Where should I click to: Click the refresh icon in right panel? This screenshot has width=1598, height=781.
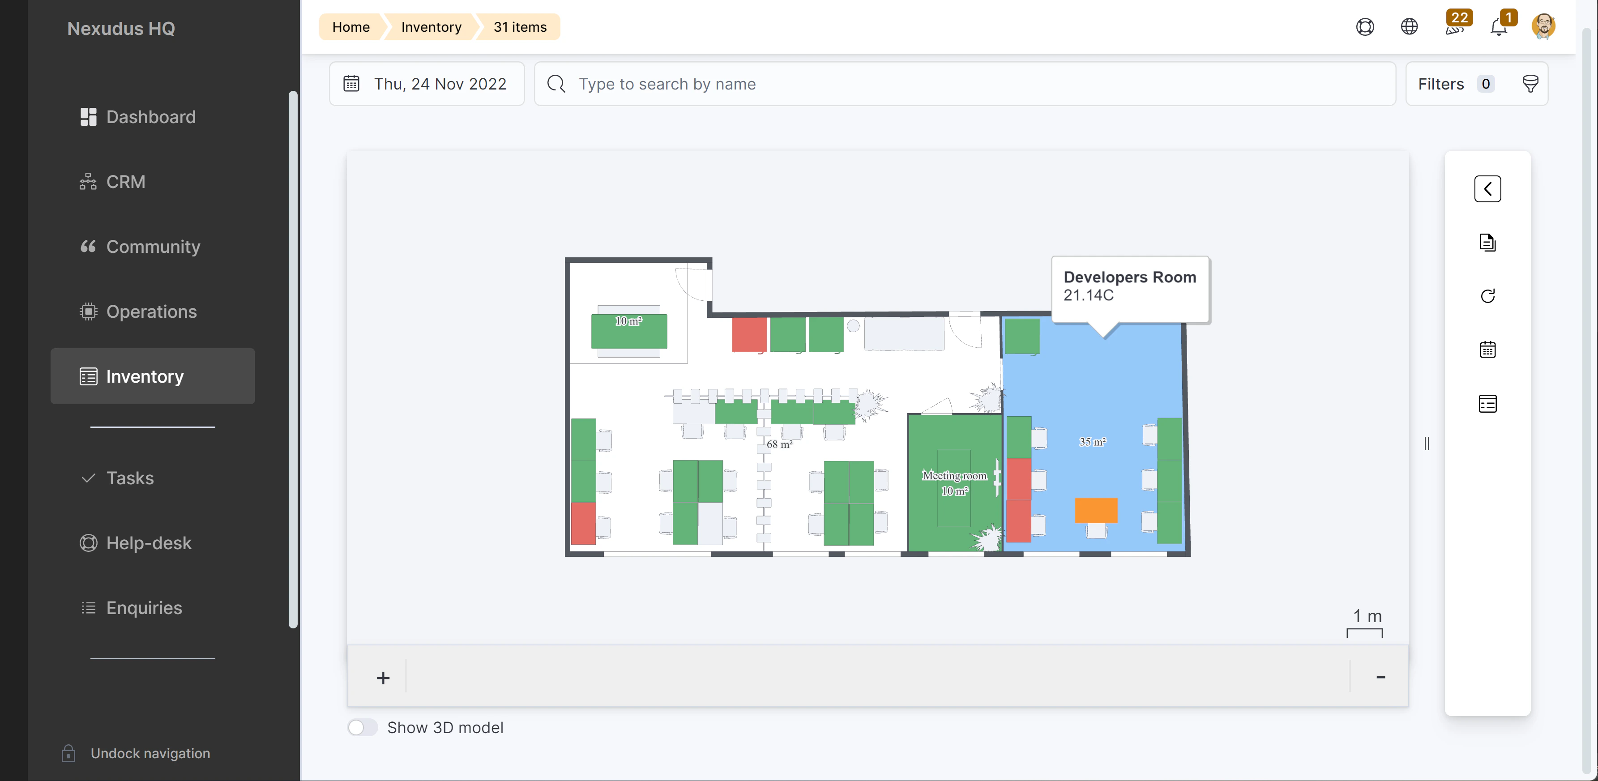pyautogui.click(x=1488, y=295)
